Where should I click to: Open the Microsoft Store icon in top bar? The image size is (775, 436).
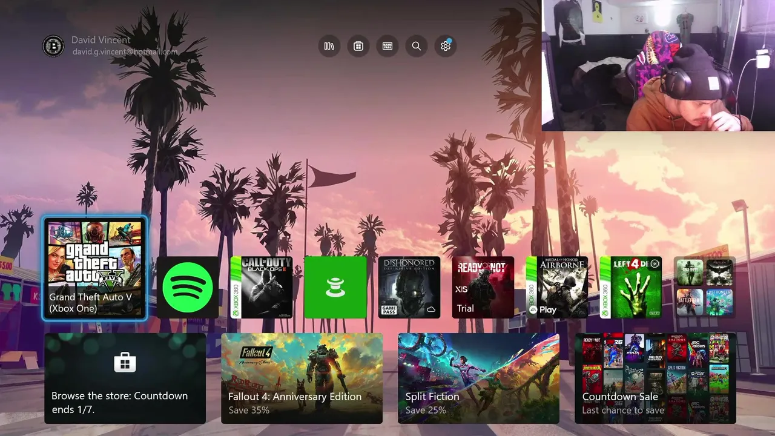(358, 46)
